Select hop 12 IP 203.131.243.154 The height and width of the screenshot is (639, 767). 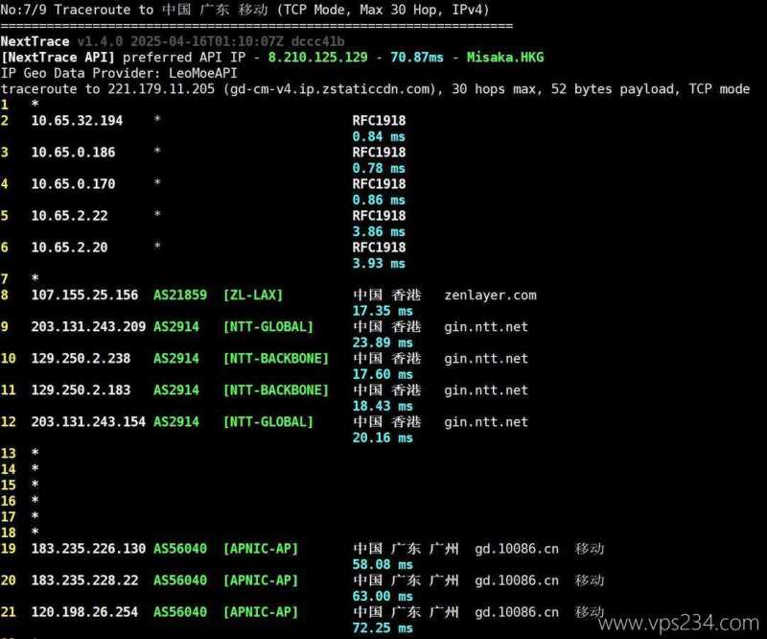[x=88, y=422]
